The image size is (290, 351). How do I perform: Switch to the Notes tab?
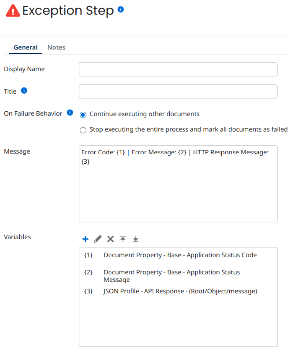click(x=56, y=47)
